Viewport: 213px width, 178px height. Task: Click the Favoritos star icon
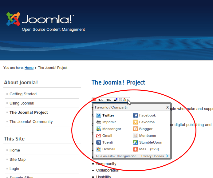coord(136,122)
